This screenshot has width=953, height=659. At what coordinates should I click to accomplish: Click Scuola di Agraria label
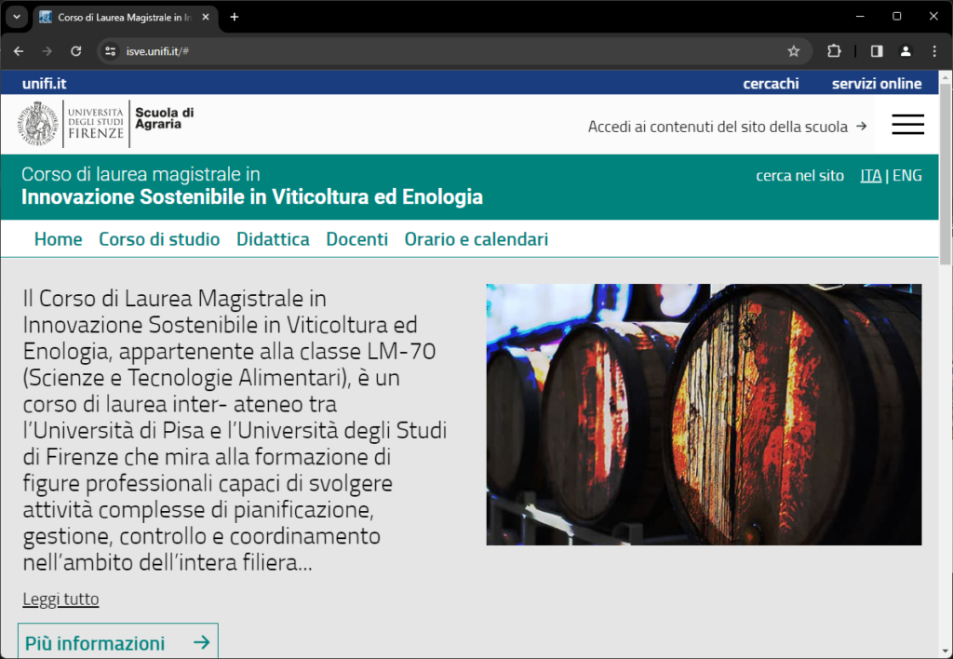(164, 118)
